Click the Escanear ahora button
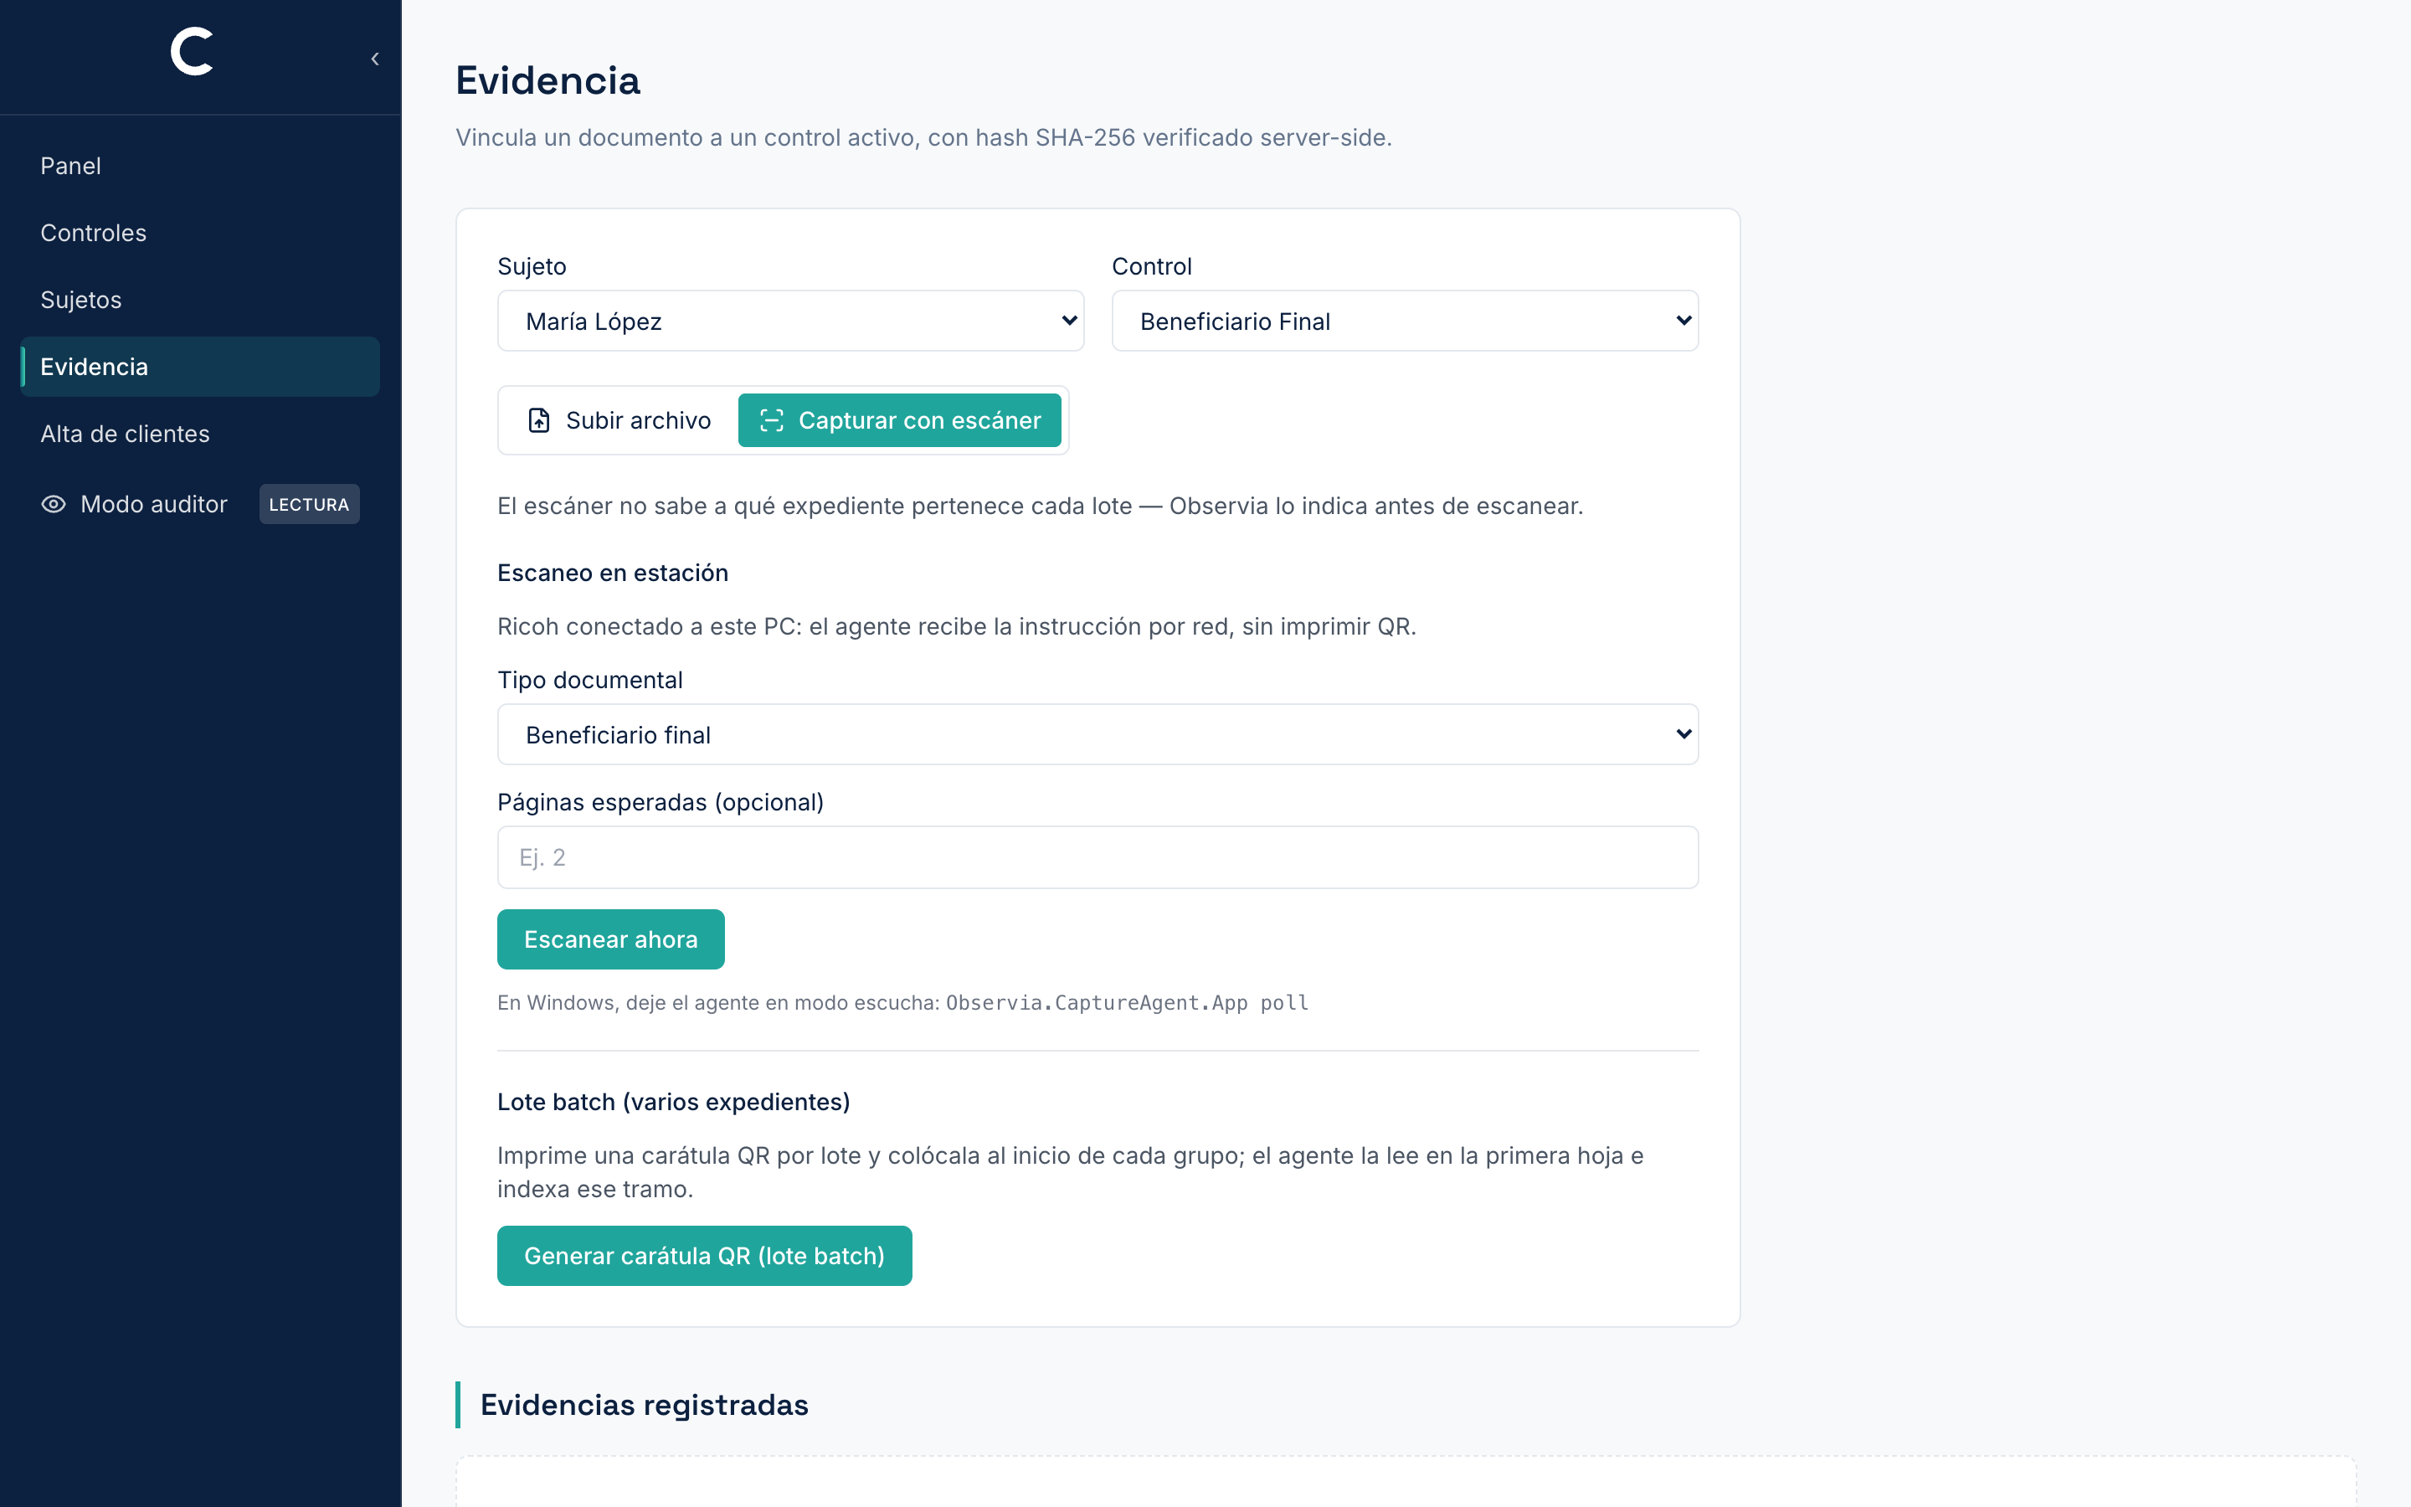 611,939
